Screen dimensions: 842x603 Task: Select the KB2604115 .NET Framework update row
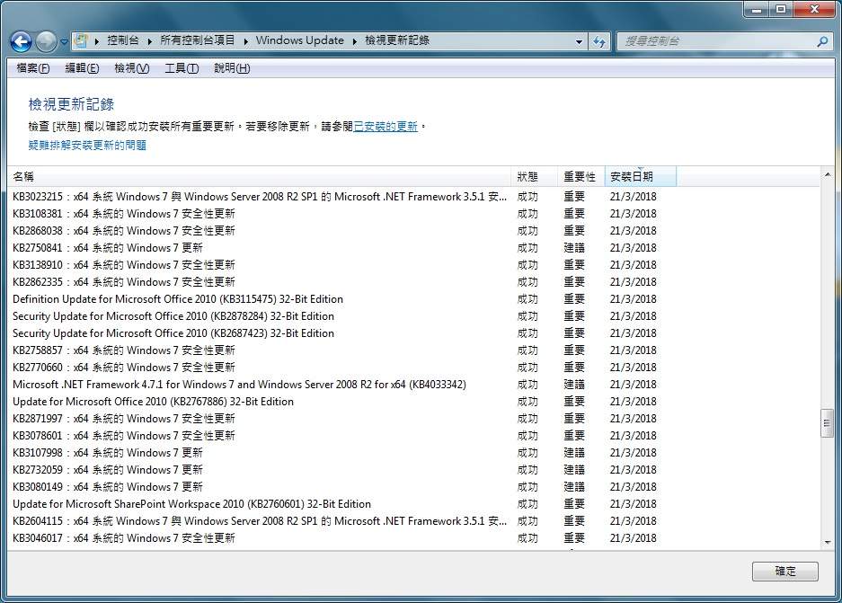point(413,521)
